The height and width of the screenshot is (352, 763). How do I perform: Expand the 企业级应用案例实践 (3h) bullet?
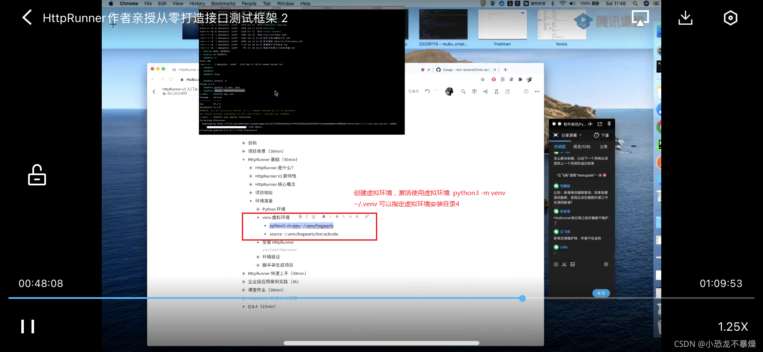point(244,282)
